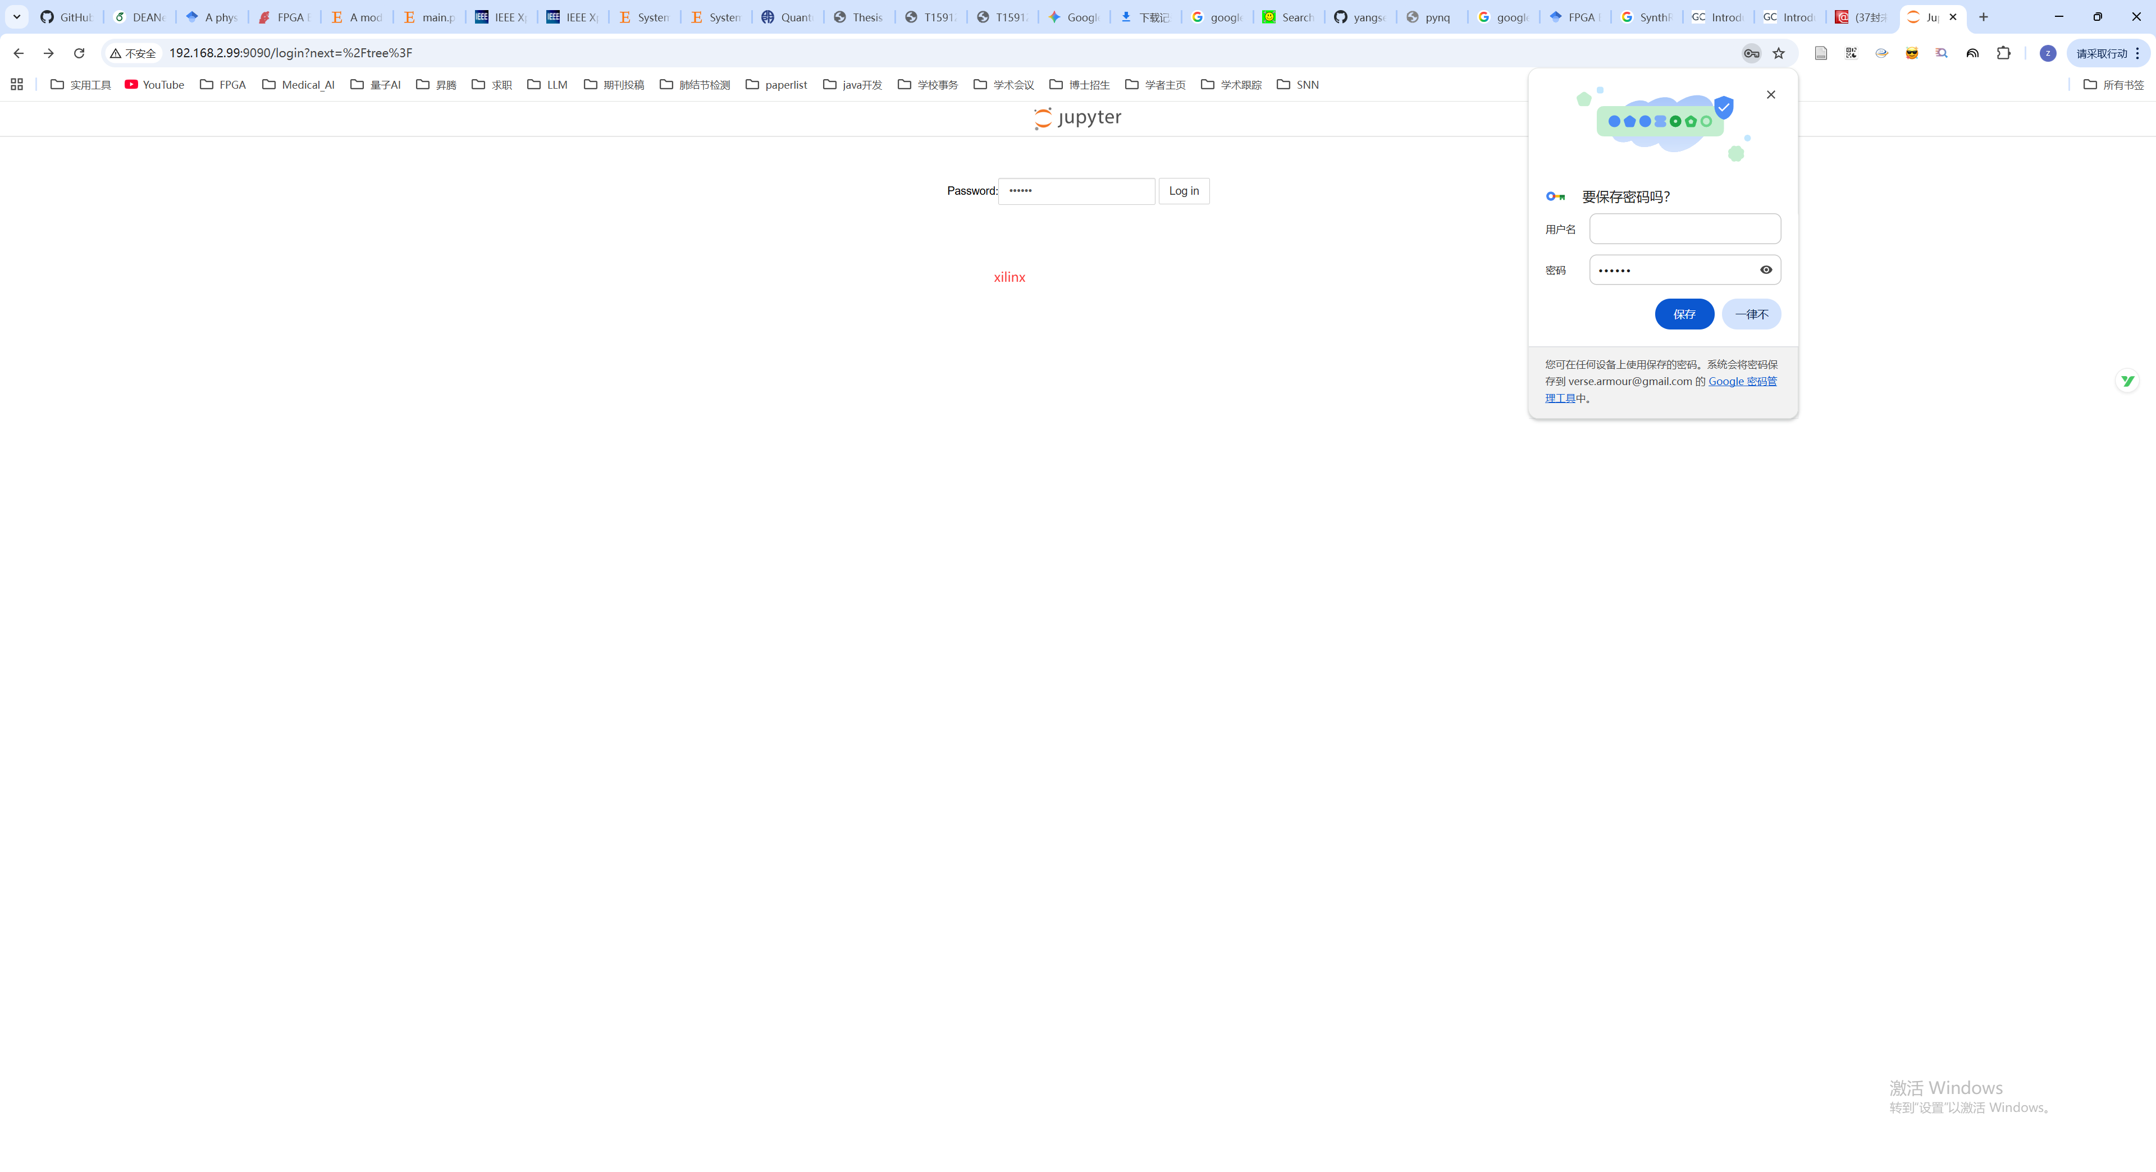2156x1172 pixels.
Task: Click the apps grid icon in bookmarks bar
Action: (x=17, y=85)
